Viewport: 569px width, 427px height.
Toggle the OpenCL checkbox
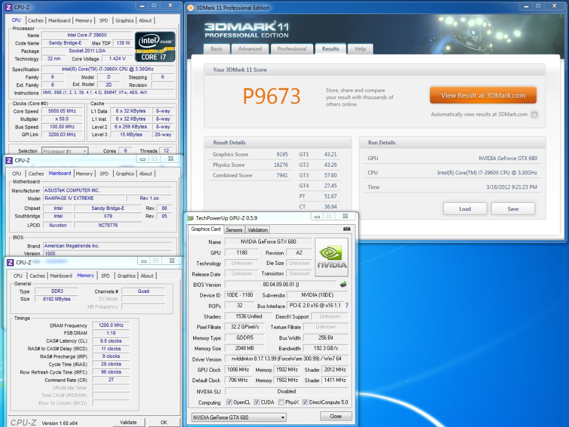coord(229,402)
